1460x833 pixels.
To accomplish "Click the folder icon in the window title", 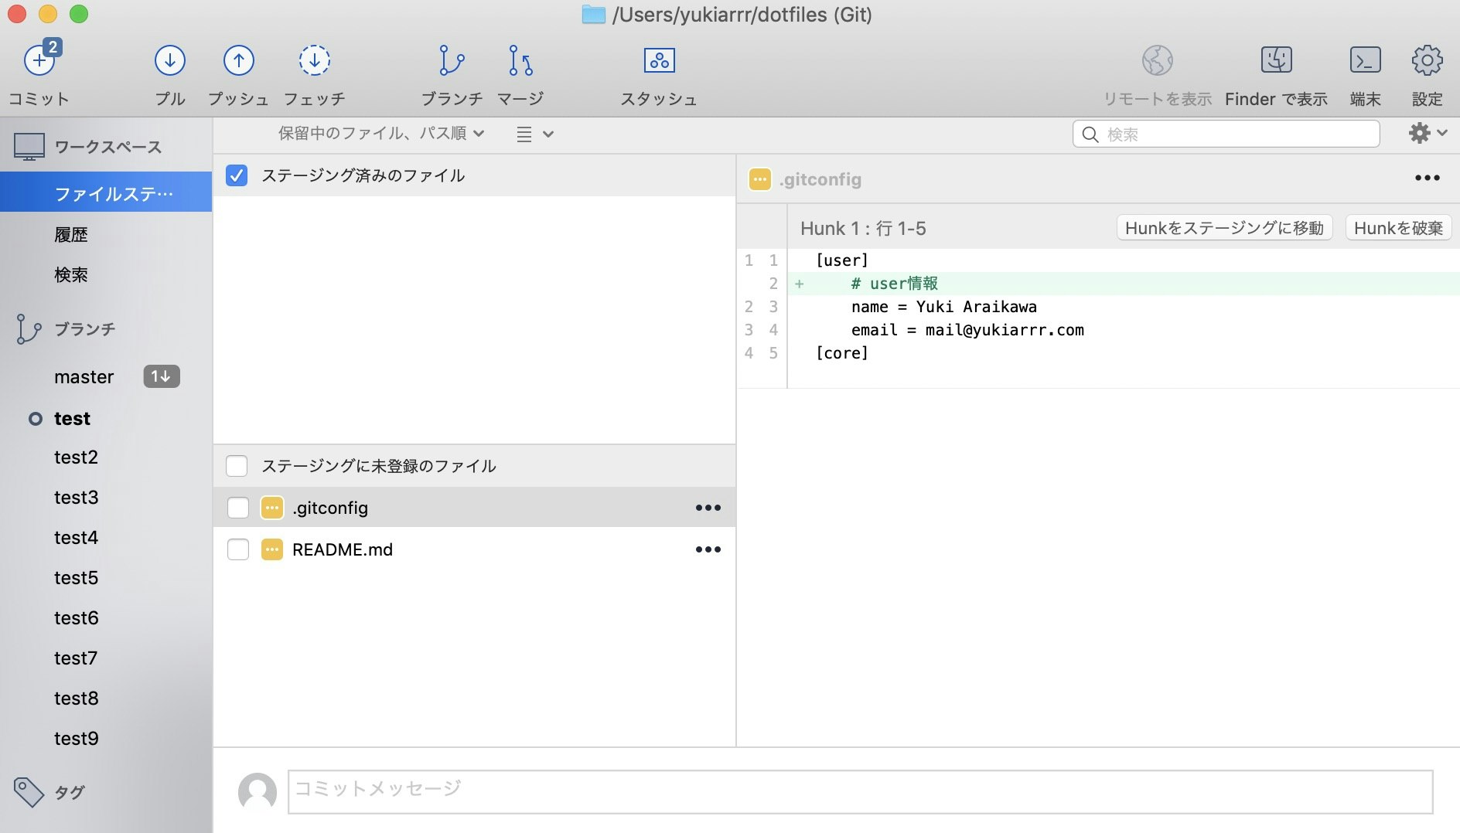I will pyautogui.click(x=594, y=15).
